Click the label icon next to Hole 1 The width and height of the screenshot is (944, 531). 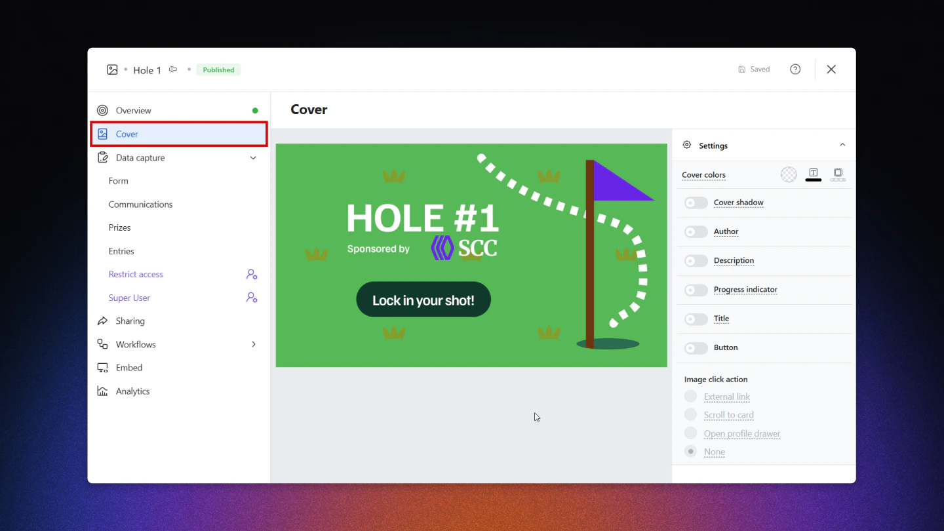click(x=173, y=69)
